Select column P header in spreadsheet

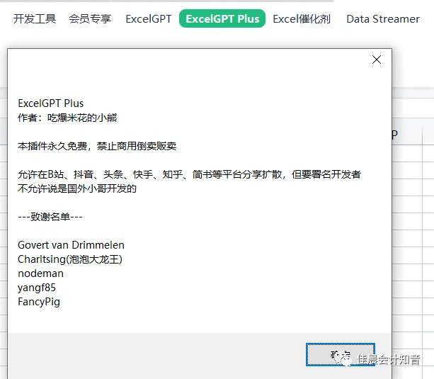(x=407, y=135)
